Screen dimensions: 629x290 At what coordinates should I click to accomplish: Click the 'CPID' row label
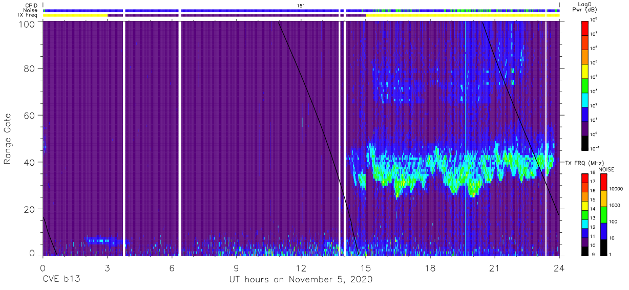point(30,5)
